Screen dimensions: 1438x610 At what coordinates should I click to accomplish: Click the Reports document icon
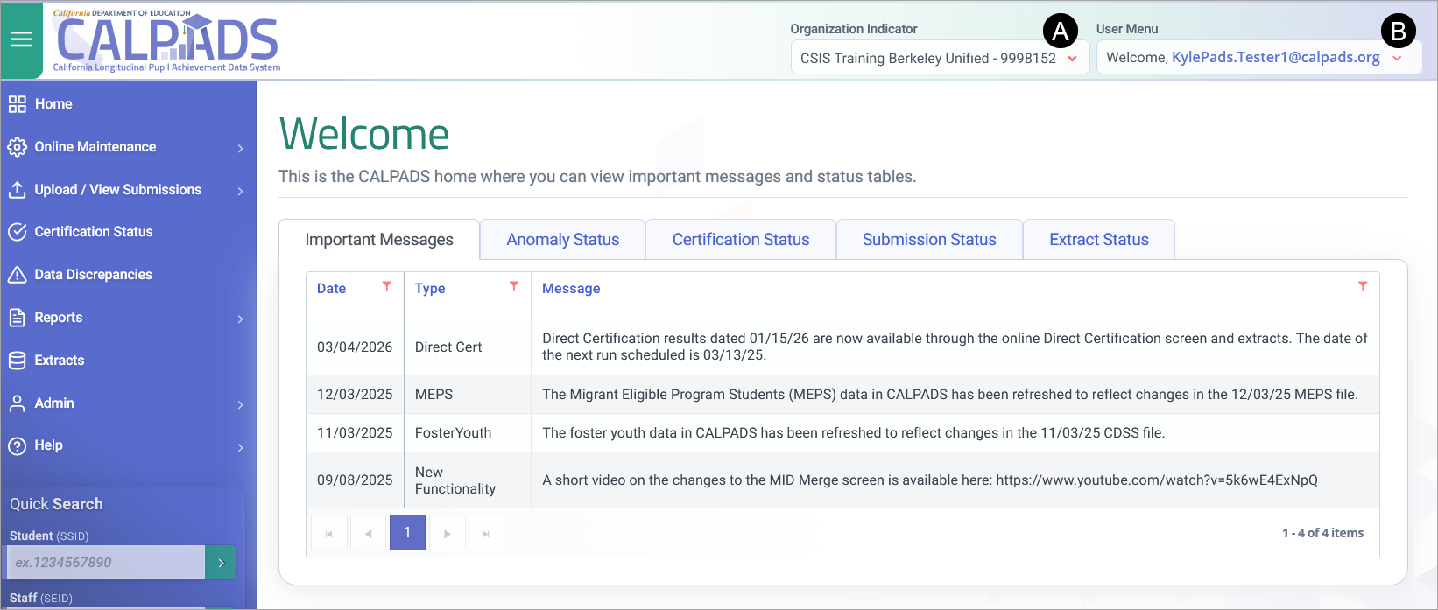click(x=18, y=318)
